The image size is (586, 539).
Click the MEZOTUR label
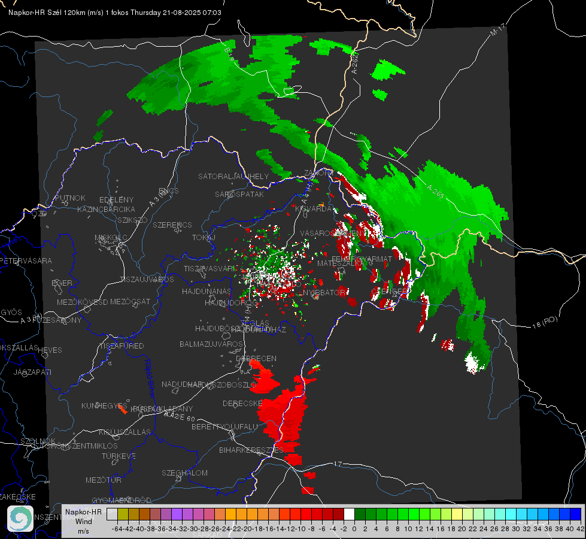coord(104,480)
